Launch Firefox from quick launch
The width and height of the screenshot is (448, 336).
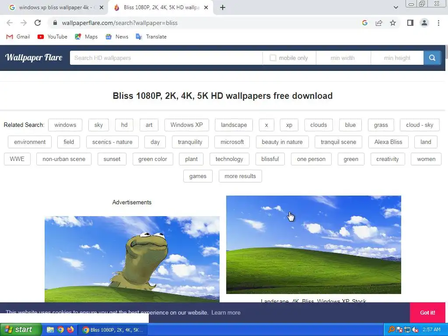tap(70, 330)
